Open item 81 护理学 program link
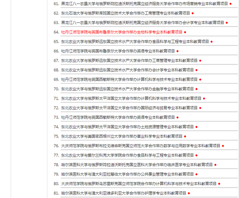 [123, 193]
